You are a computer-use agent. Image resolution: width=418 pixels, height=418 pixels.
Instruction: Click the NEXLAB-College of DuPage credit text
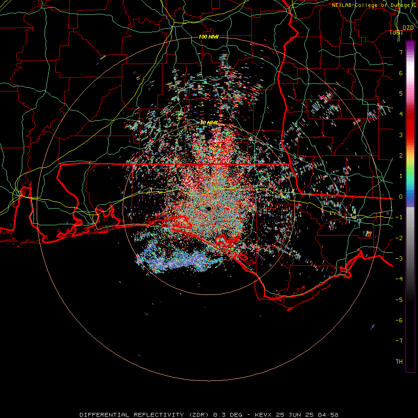pos(374,5)
